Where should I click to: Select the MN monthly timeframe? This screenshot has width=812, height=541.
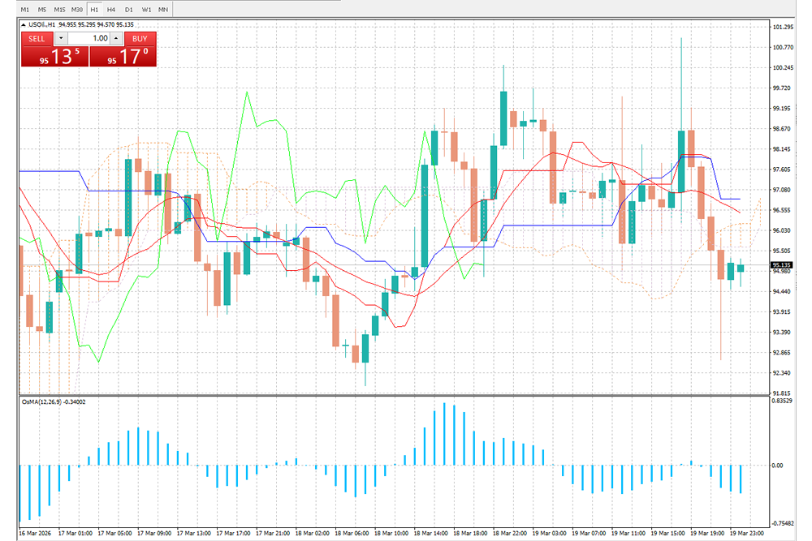click(x=162, y=9)
